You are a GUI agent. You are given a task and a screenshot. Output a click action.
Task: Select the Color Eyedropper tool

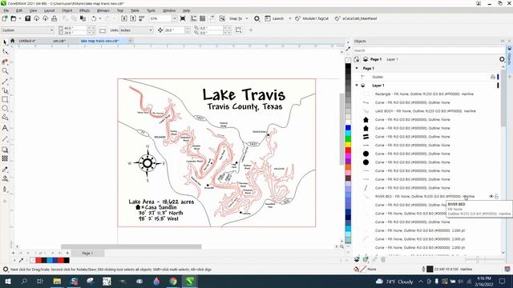pos(5,169)
